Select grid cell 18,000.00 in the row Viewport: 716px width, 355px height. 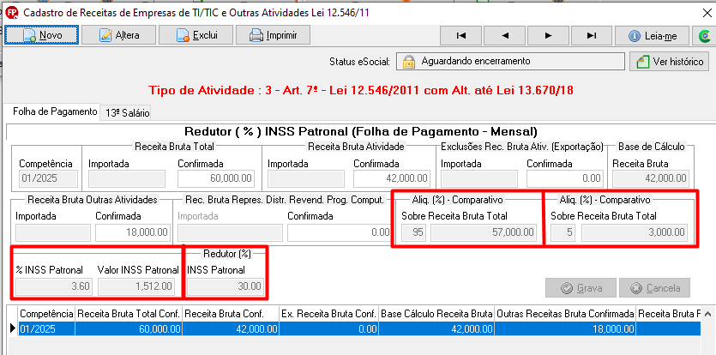click(x=565, y=329)
